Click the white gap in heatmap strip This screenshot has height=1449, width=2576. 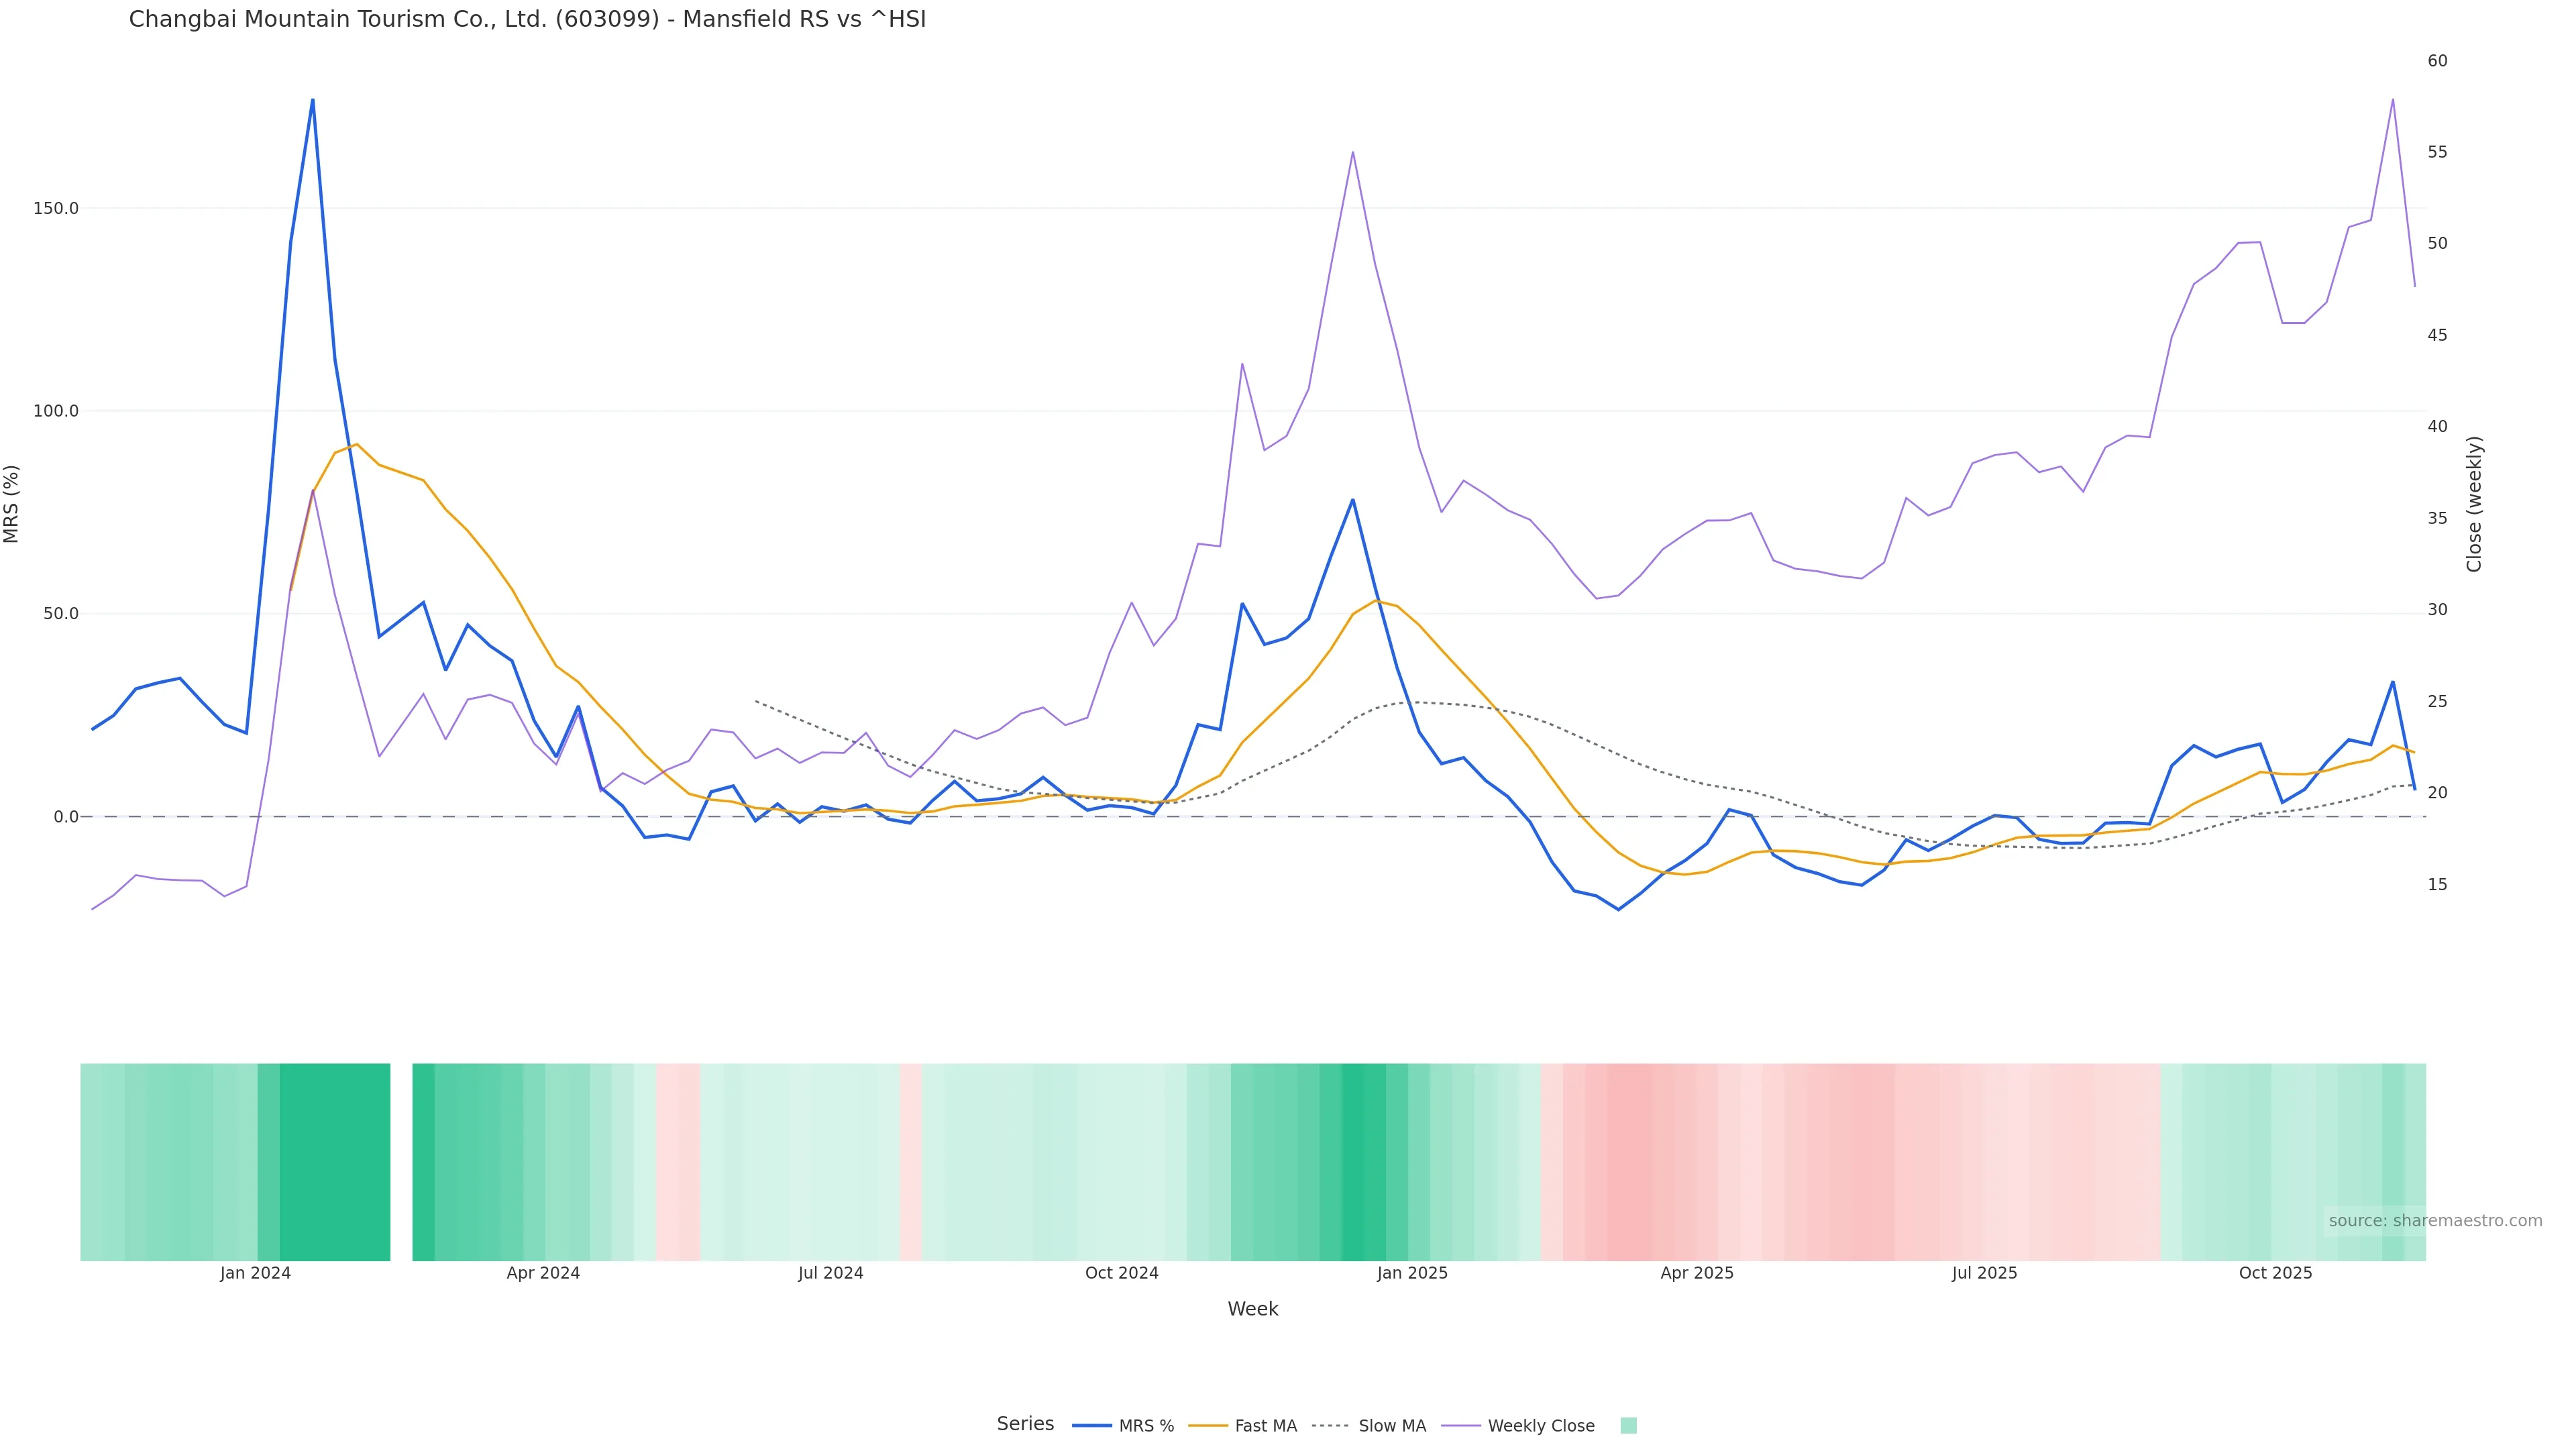tap(401, 1161)
